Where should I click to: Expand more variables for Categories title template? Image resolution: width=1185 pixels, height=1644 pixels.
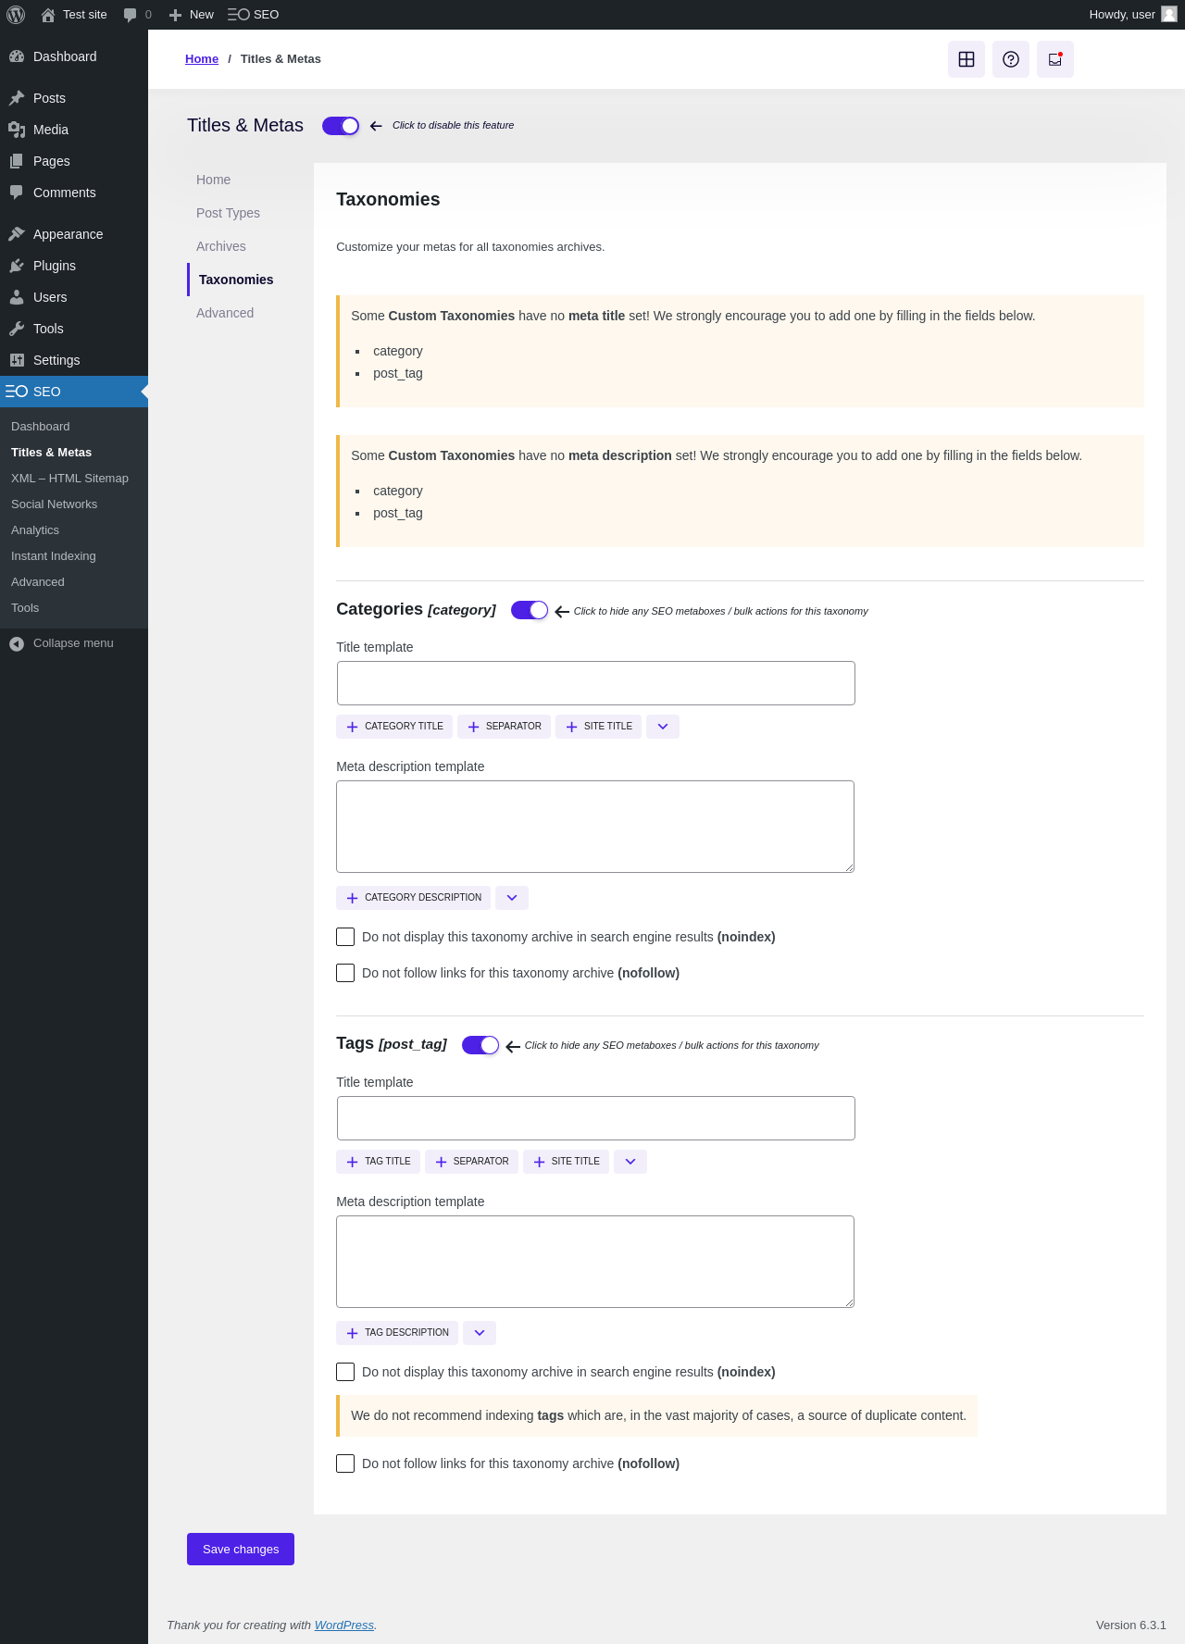pos(663,727)
